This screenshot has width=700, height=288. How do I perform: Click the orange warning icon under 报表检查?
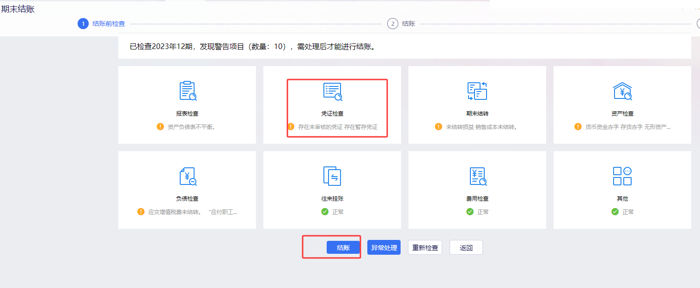click(160, 126)
